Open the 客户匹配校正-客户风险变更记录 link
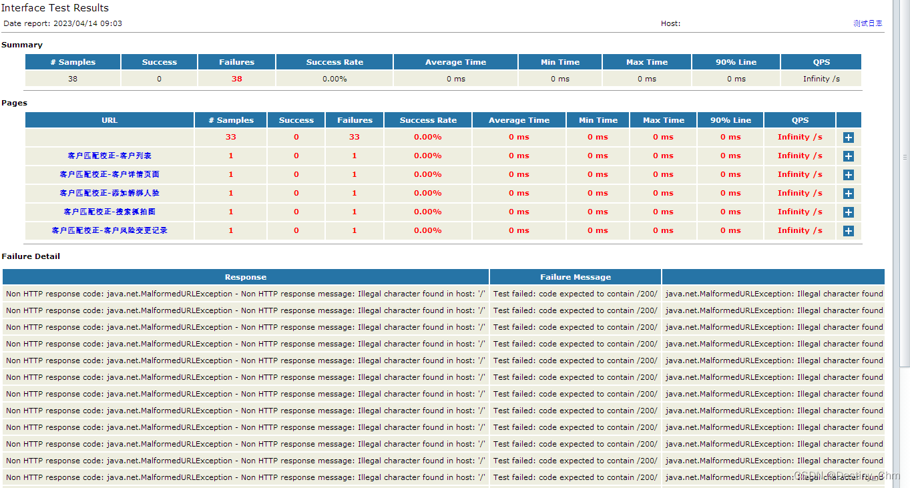The image size is (910, 488). click(x=109, y=230)
